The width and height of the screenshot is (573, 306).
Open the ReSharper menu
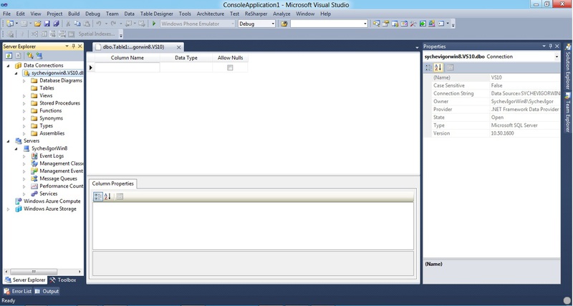point(256,14)
